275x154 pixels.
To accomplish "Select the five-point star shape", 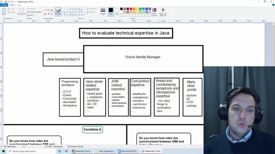I will [x=70, y=15].
